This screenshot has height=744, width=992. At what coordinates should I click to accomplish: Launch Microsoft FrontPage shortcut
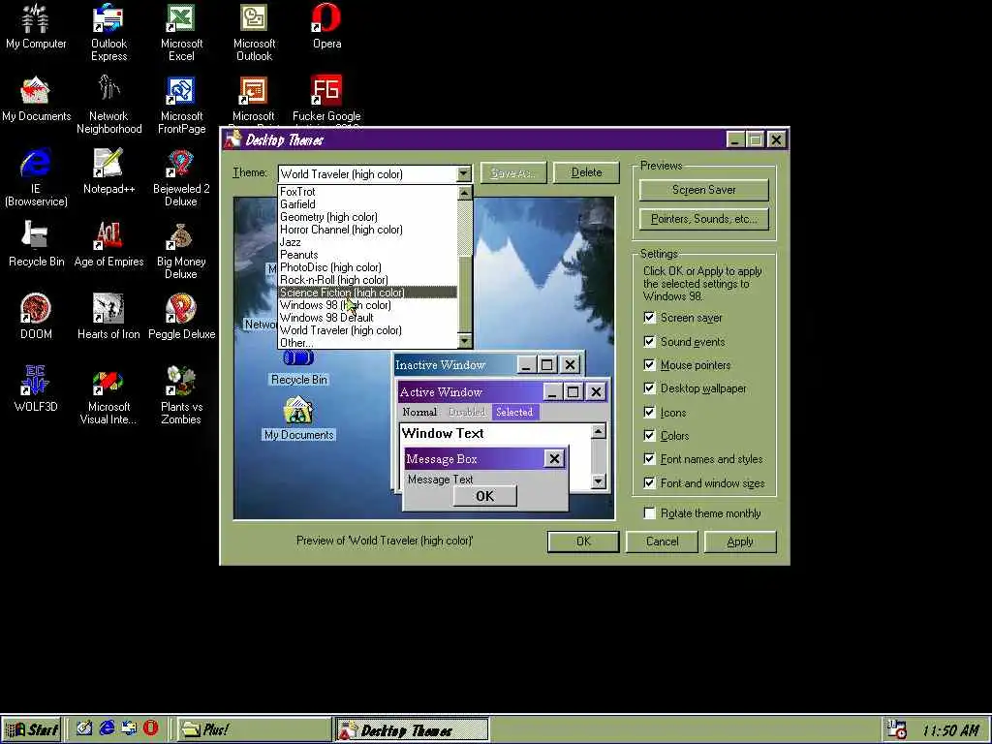pyautogui.click(x=181, y=105)
